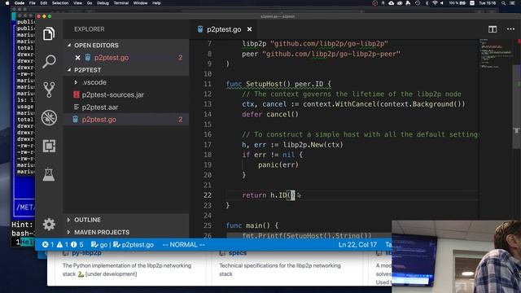Open the Source Control view
The height and width of the screenshot is (293, 521).
[49, 90]
